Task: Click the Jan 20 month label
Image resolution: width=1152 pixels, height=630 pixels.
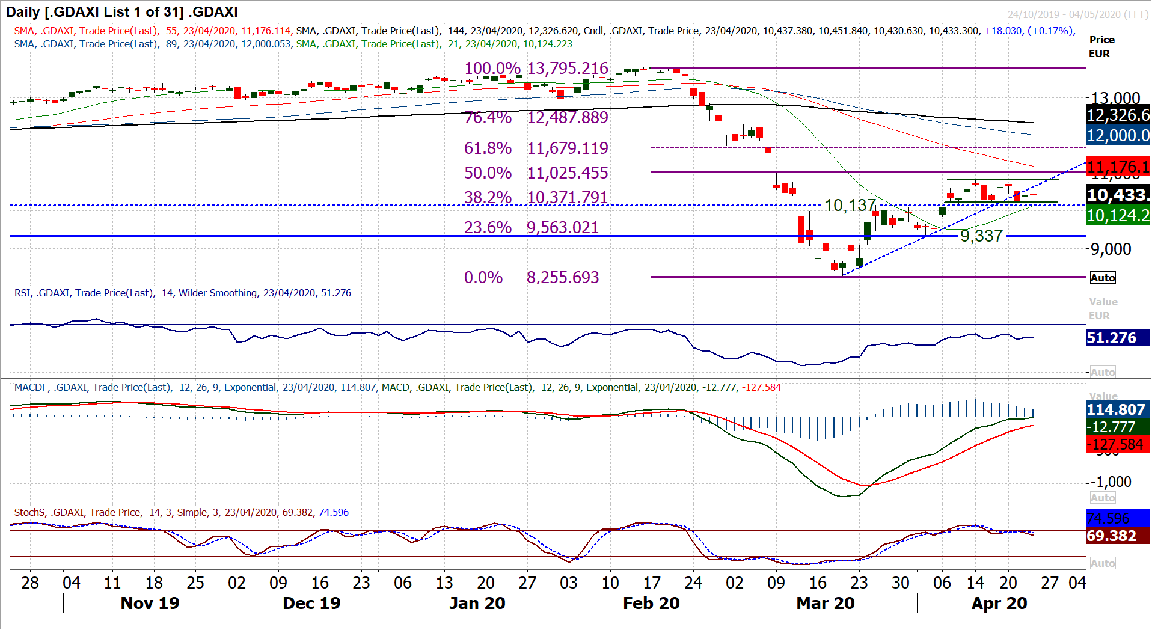Action: 477,603
